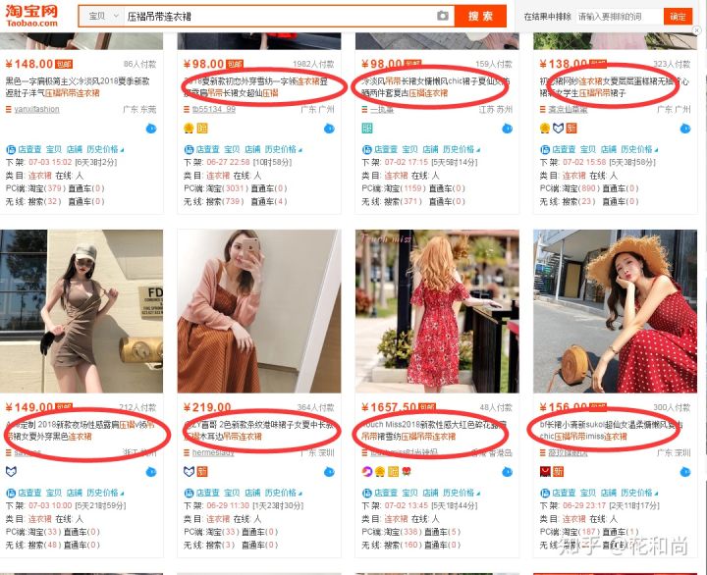
Task: Focus the 在结果中排除 exclusion word input
Action: click(619, 17)
